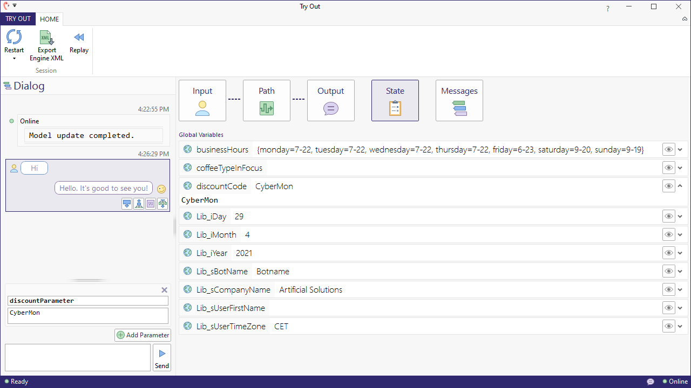Click the user message input field

coord(77,357)
